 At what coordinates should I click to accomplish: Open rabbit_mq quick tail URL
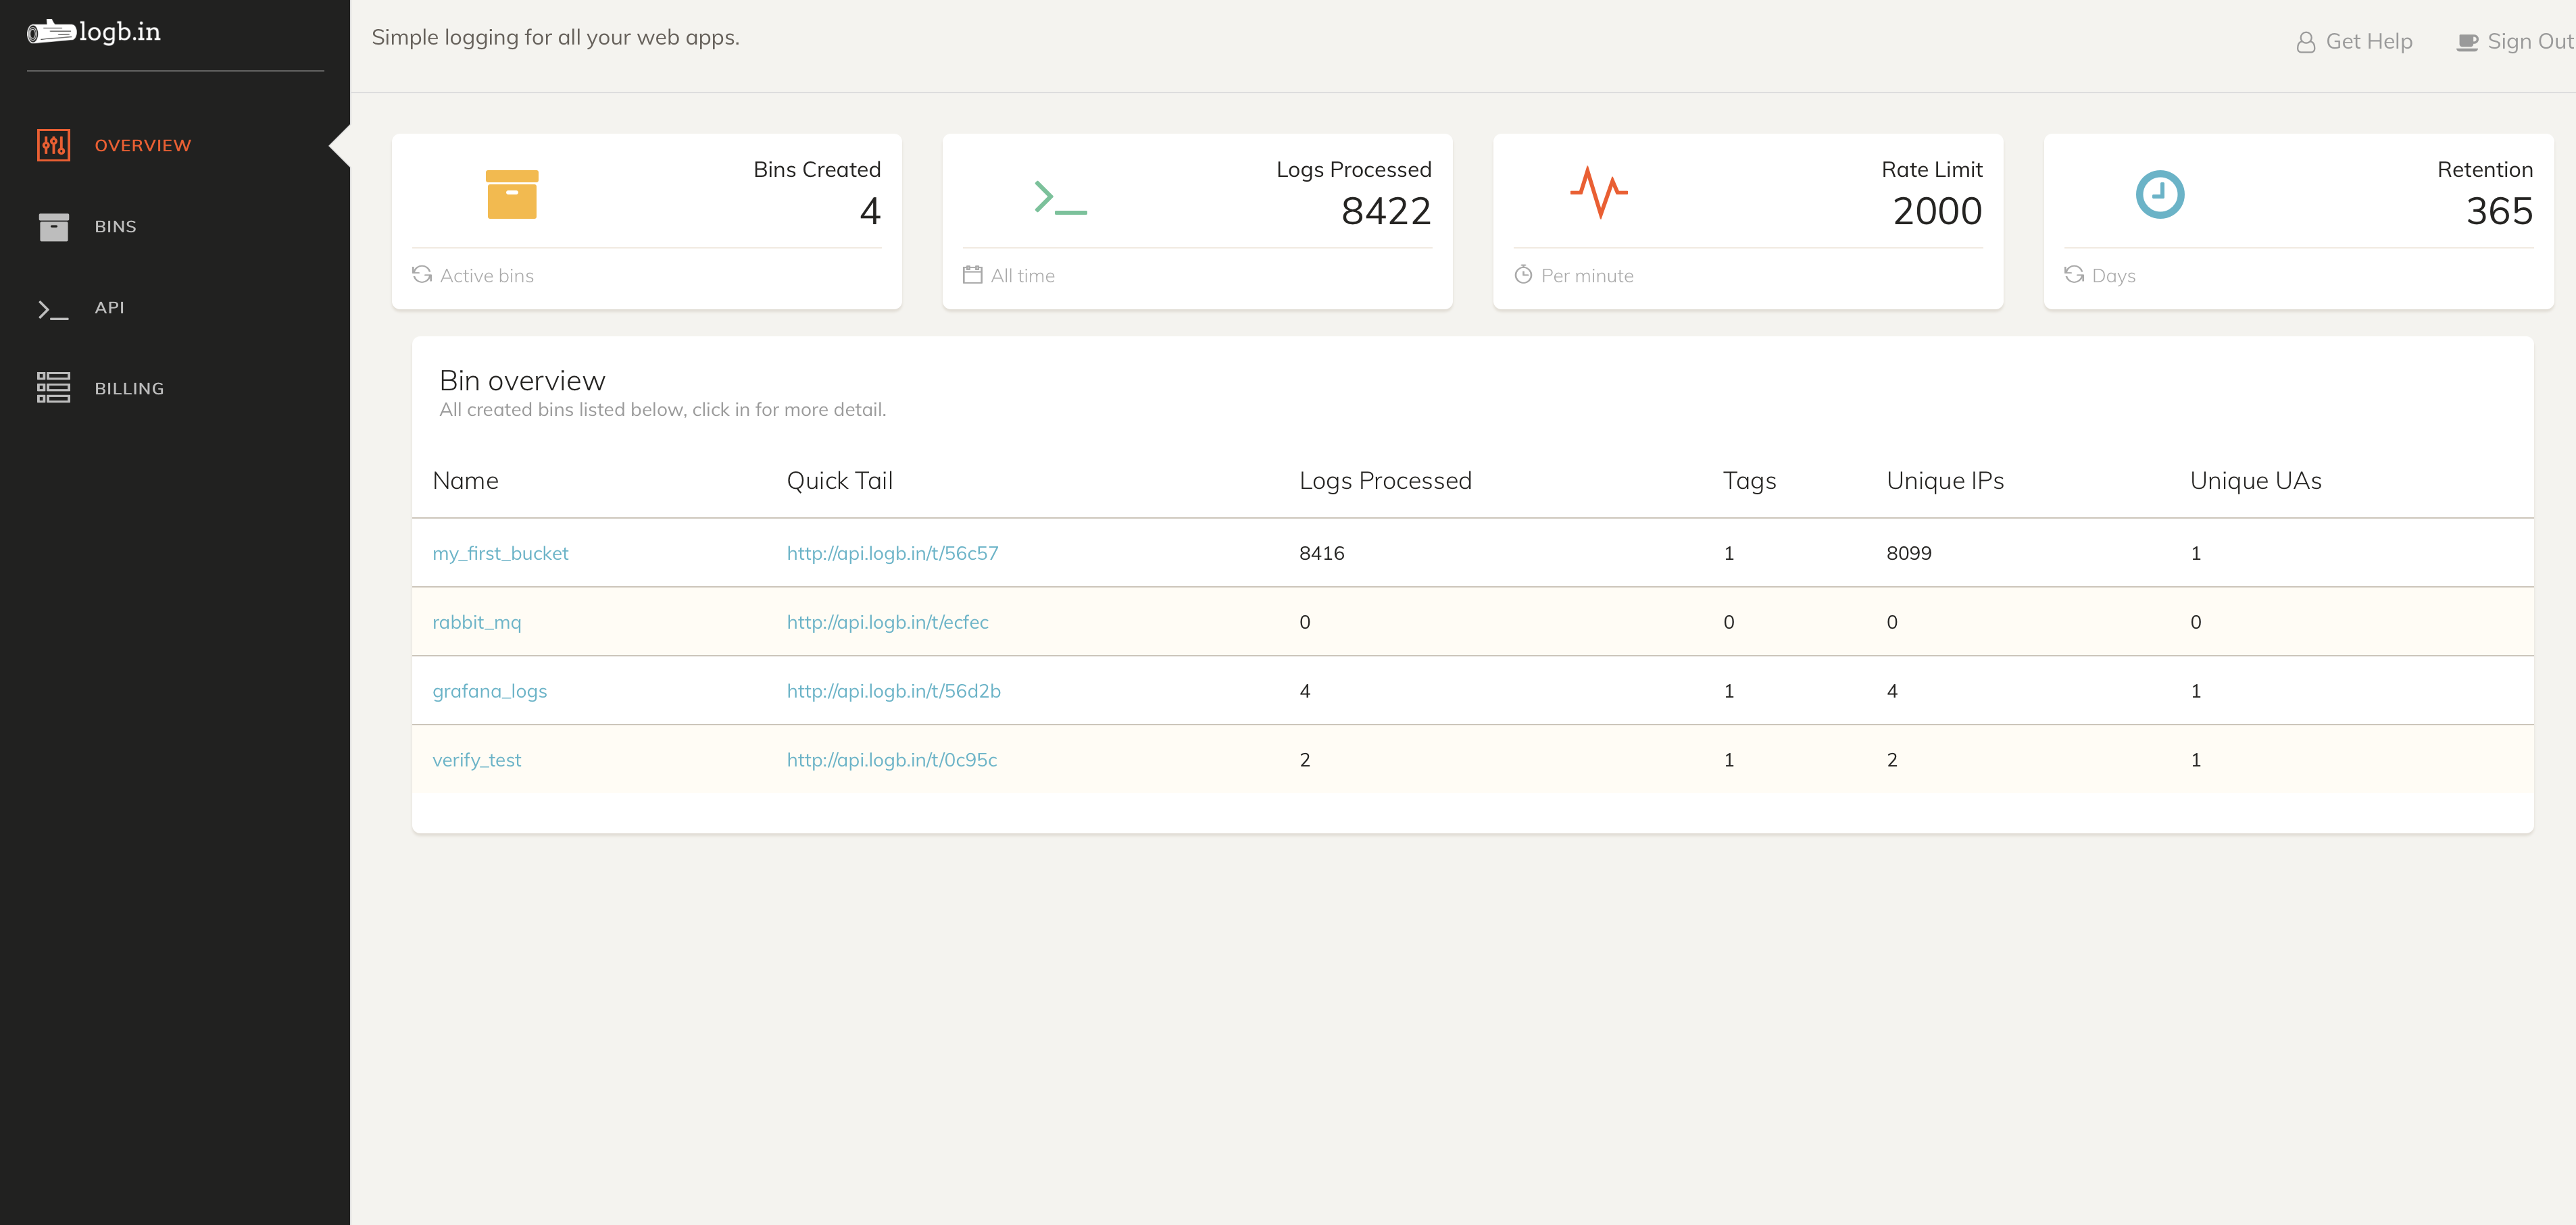click(887, 623)
